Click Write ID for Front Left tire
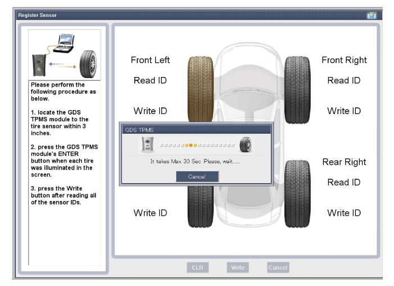 [150, 111]
